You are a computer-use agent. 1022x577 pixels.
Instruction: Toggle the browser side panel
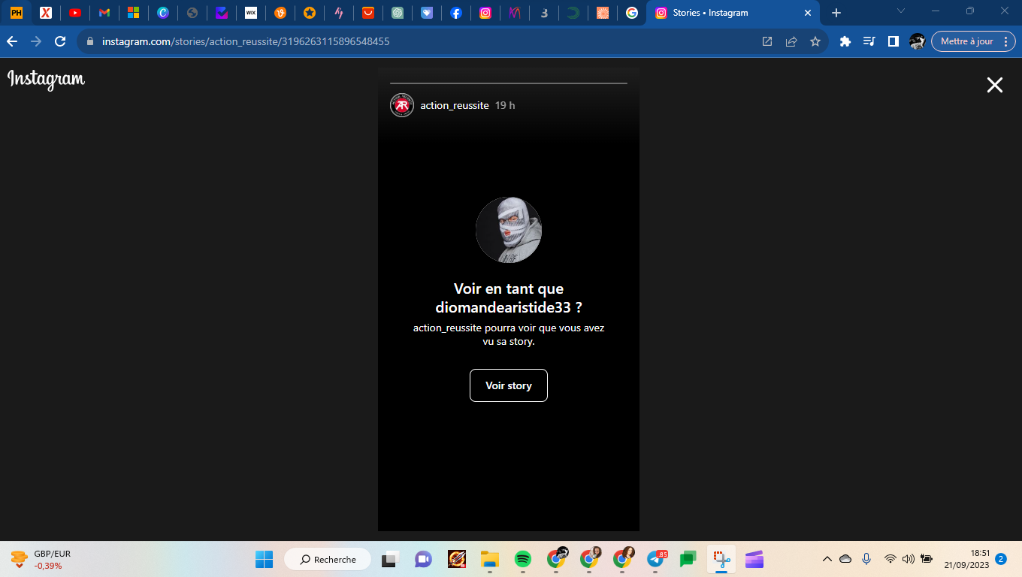[x=893, y=41]
